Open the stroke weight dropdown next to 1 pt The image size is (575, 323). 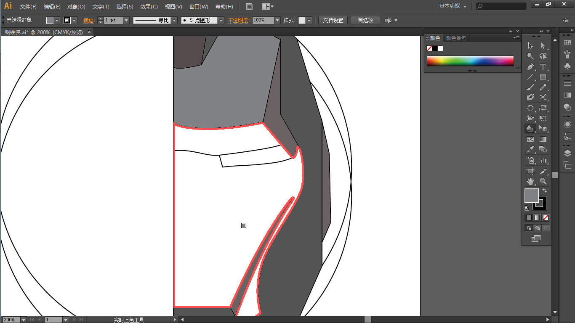(126, 20)
